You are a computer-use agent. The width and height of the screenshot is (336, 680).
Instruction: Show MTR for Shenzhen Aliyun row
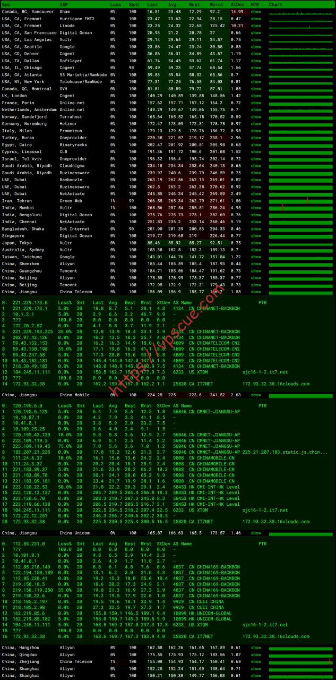coord(256,264)
